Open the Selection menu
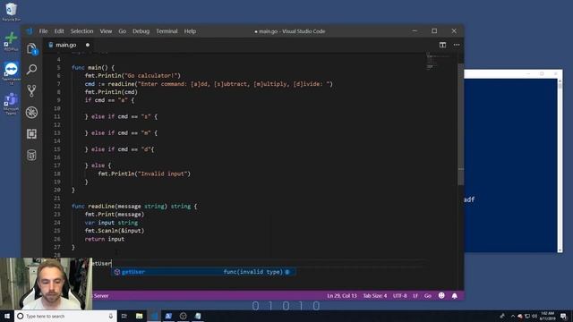 coord(81,31)
